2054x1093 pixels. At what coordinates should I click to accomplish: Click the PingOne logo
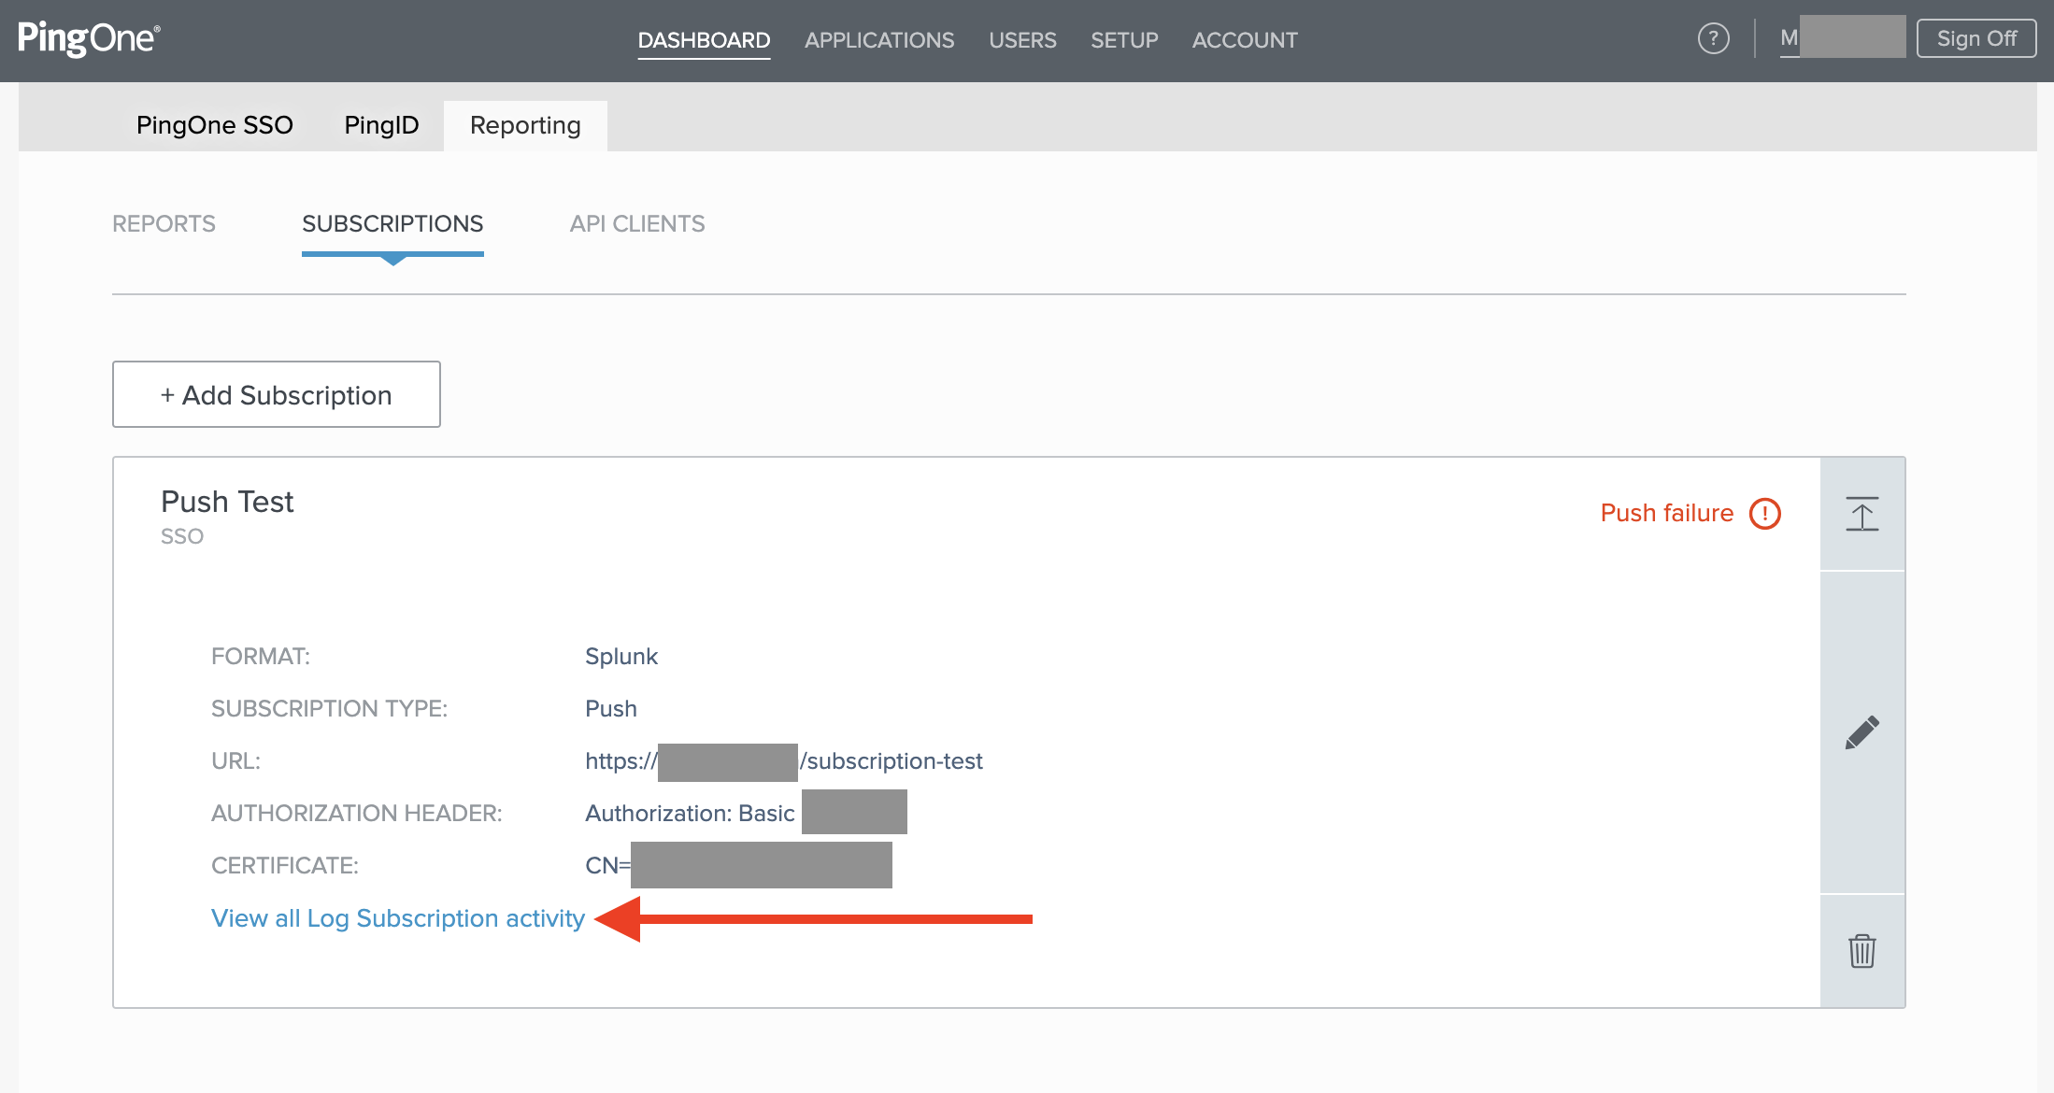coord(88,38)
